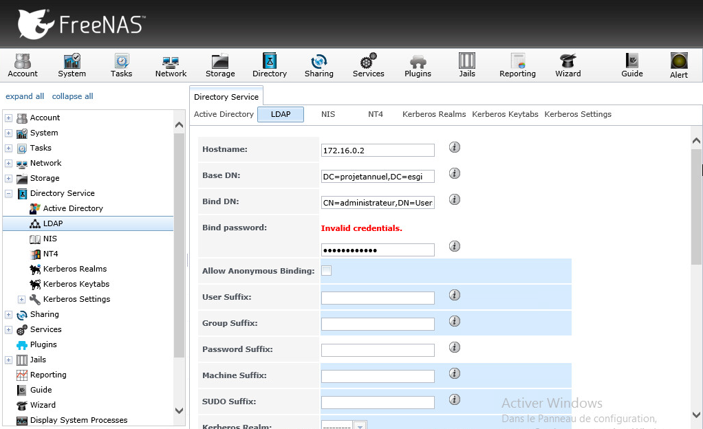Image resolution: width=703 pixels, height=429 pixels.
Task: Show info for Machine Suffix field
Action: [x=455, y=373]
